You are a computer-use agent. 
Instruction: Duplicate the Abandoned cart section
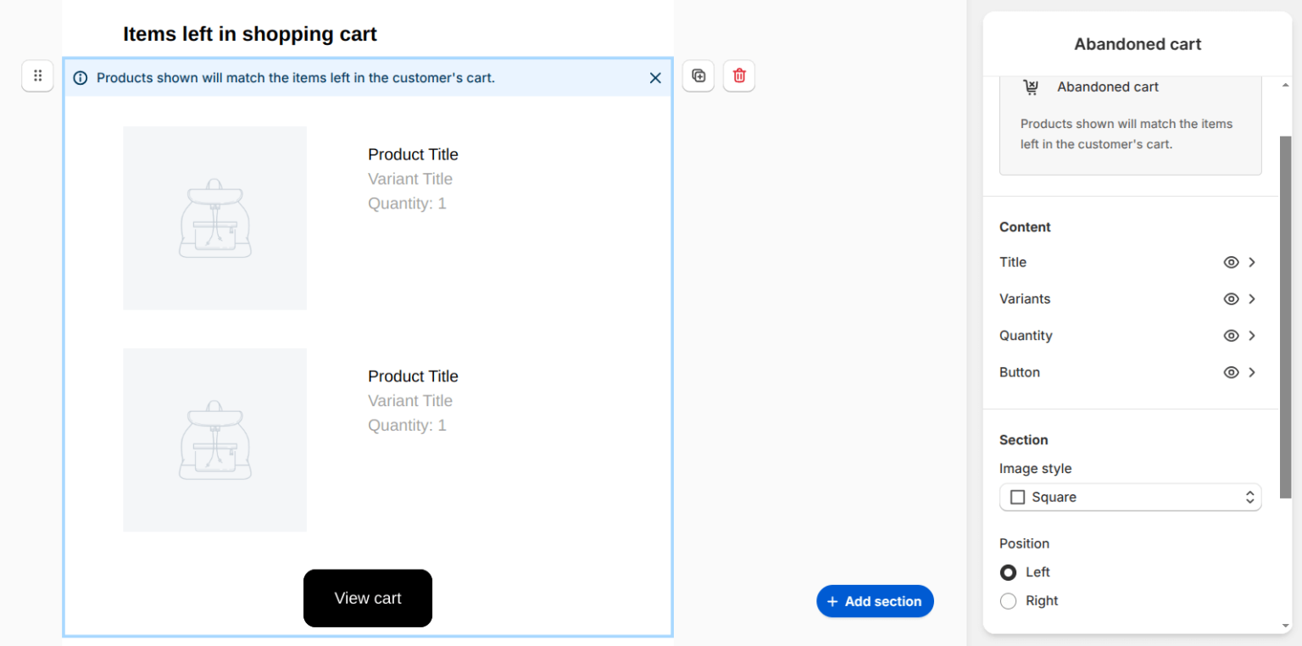[698, 75]
